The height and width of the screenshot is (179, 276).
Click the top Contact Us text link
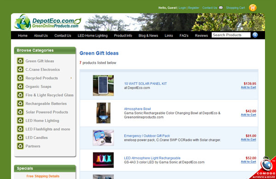pyautogui.click(x=210, y=8)
